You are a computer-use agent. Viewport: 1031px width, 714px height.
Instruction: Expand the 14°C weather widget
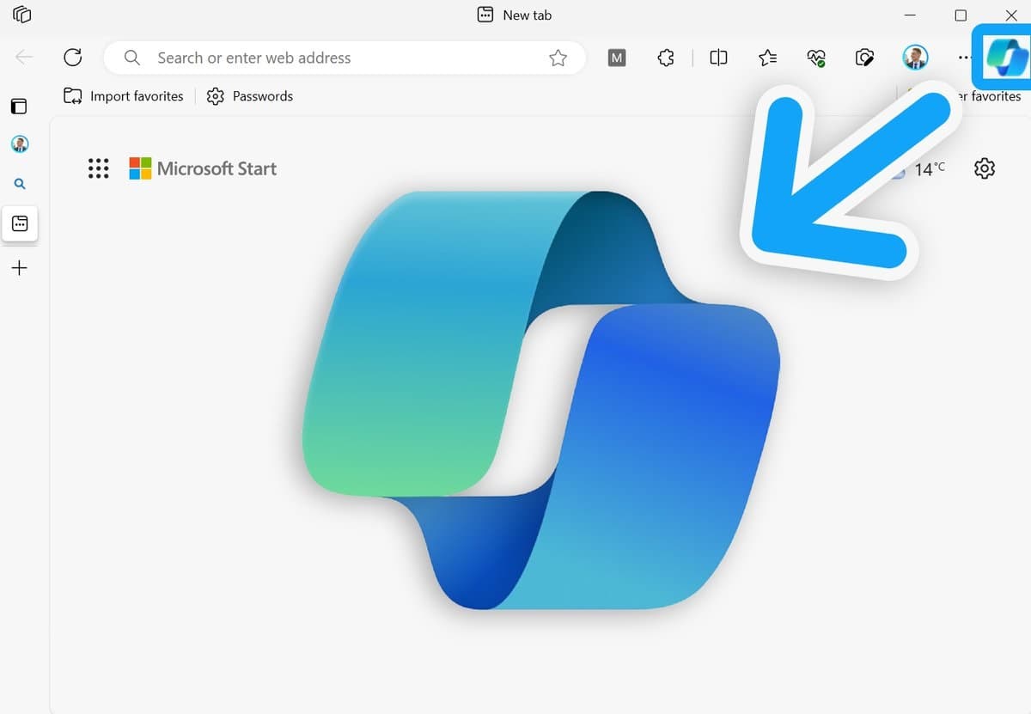tap(930, 169)
